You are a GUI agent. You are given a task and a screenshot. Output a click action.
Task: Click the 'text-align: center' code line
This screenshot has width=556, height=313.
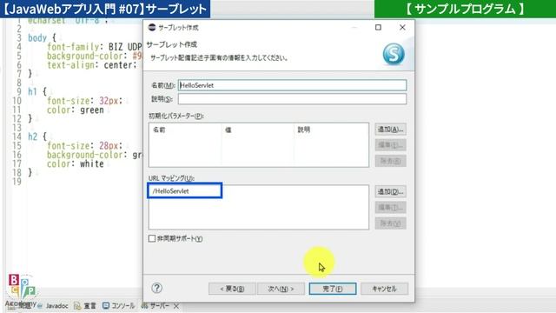tap(91, 65)
